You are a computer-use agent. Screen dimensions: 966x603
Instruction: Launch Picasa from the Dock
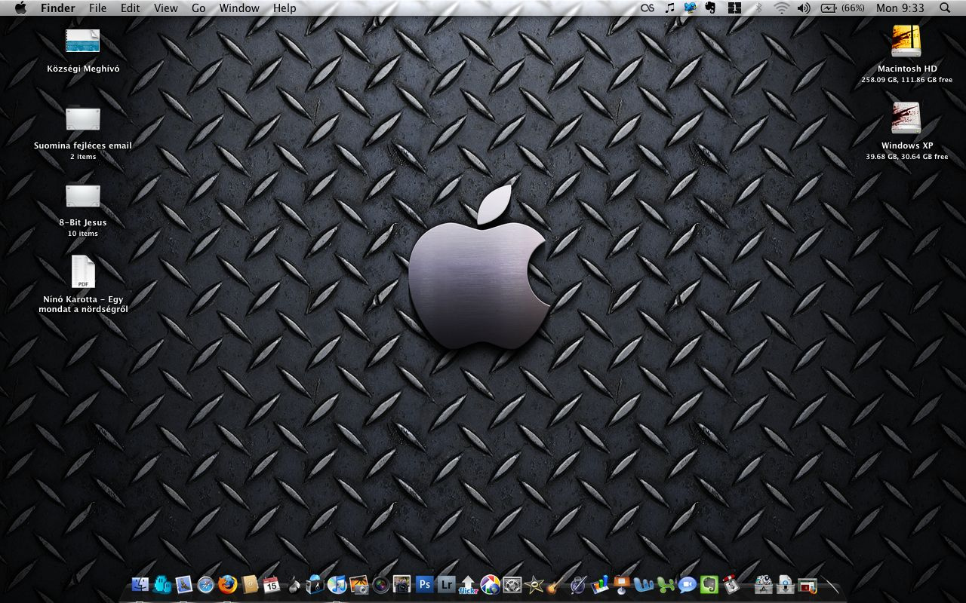coord(490,584)
